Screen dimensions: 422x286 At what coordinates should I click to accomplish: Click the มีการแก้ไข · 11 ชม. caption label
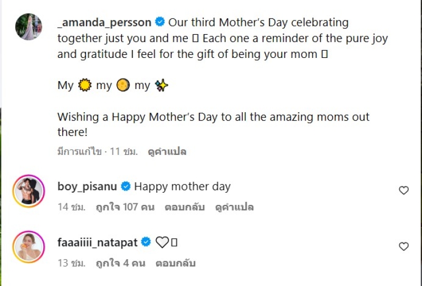click(x=98, y=152)
